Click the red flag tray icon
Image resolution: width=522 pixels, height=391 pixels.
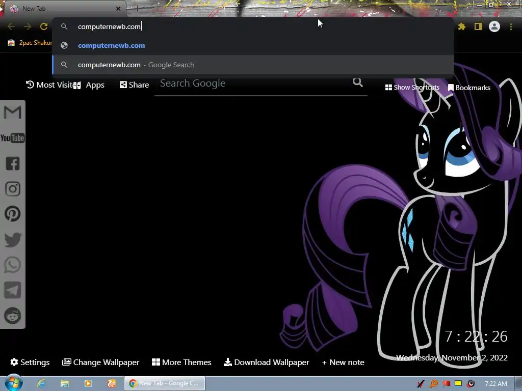(x=446, y=384)
